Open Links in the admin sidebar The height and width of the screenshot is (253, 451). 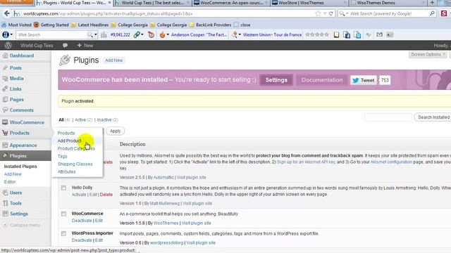(16, 89)
